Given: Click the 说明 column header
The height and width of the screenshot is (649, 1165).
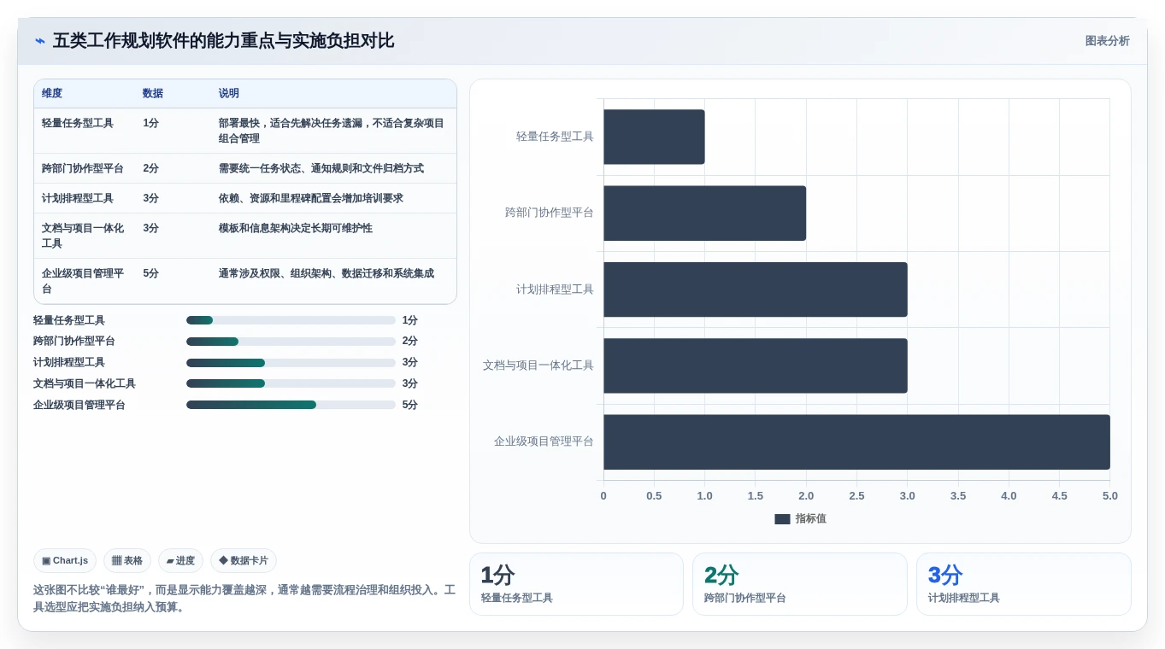Looking at the screenshot, I should tap(229, 93).
